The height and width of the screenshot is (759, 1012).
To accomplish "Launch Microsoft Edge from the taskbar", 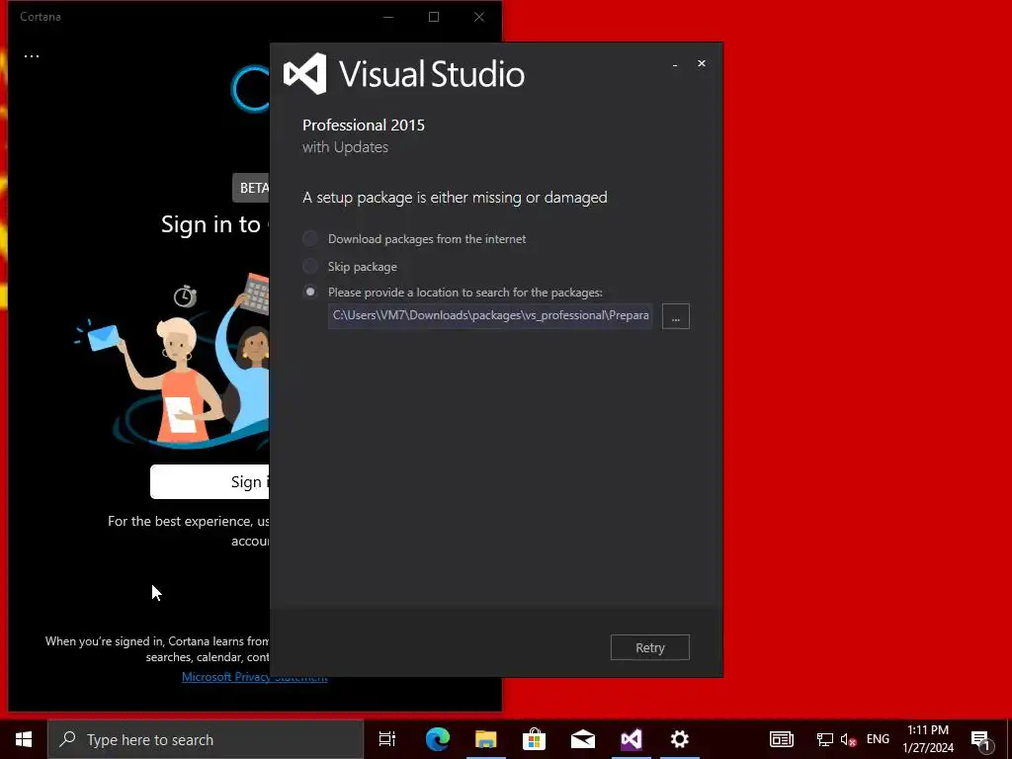I will (x=438, y=739).
